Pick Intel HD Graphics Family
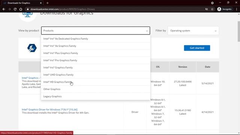The height and width of the screenshot is (135, 240). point(96,82)
